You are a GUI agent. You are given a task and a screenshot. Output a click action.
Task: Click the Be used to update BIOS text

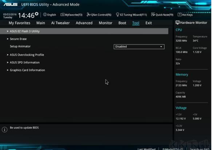pyautogui.click(x=24, y=128)
